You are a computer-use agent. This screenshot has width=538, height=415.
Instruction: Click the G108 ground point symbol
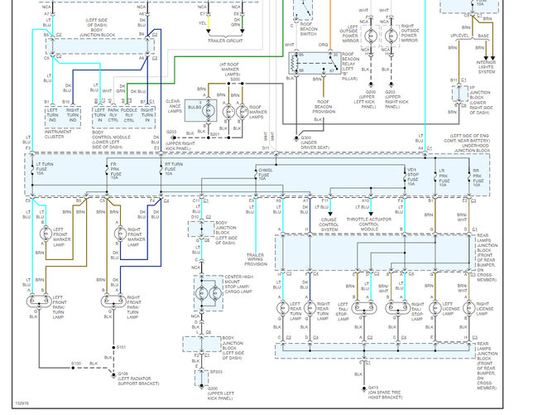click(x=113, y=375)
